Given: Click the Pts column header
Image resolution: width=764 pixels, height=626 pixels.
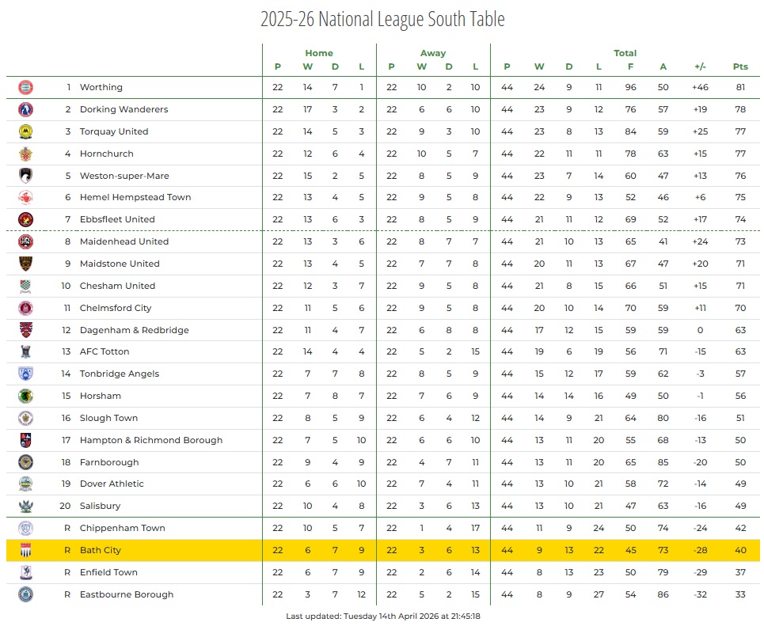Looking at the screenshot, I should (x=740, y=66).
